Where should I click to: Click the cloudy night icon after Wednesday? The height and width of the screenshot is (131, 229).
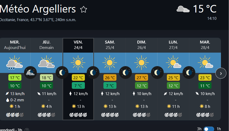pyautogui.click(x=30, y=72)
